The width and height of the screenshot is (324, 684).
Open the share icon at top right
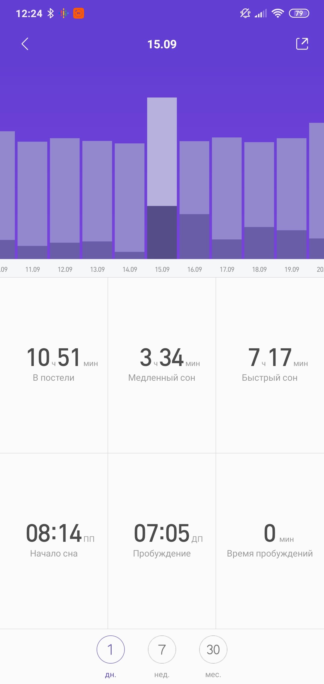302,44
